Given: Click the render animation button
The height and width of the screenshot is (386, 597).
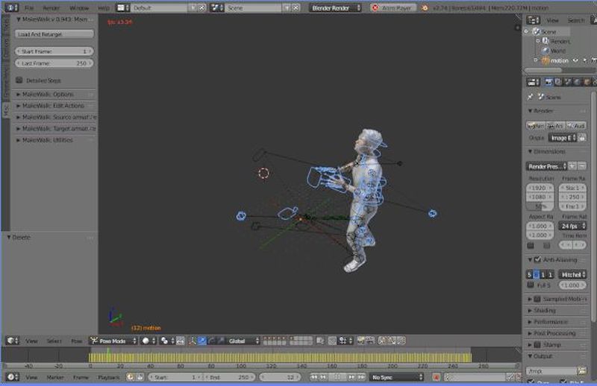Looking at the screenshot, I should pyautogui.click(x=555, y=126).
